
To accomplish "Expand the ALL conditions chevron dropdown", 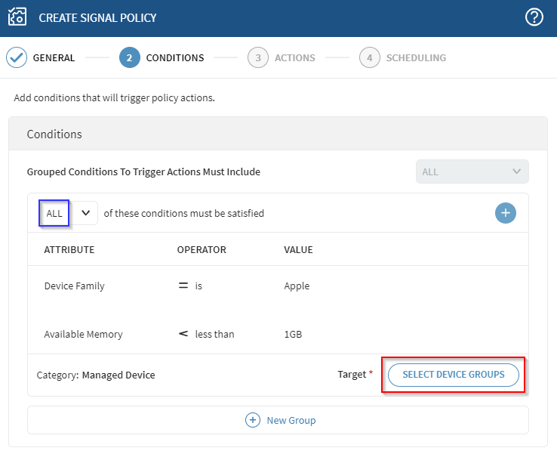I will (85, 213).
